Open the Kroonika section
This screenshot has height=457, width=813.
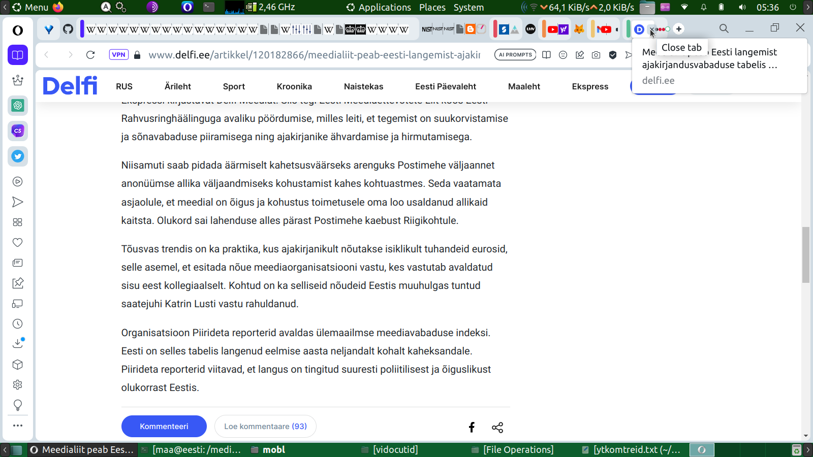(294, 86)
